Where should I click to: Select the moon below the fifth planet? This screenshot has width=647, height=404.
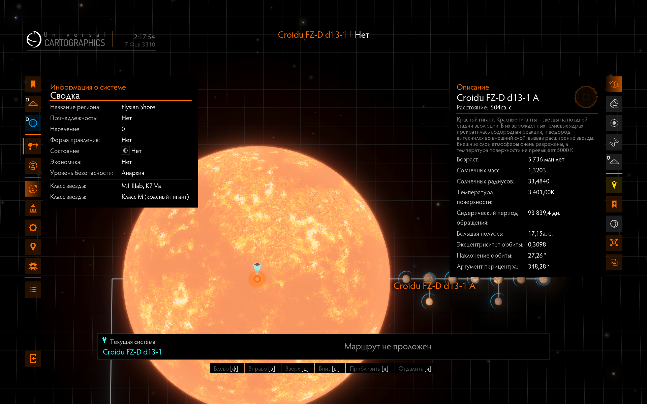[498, 301]
